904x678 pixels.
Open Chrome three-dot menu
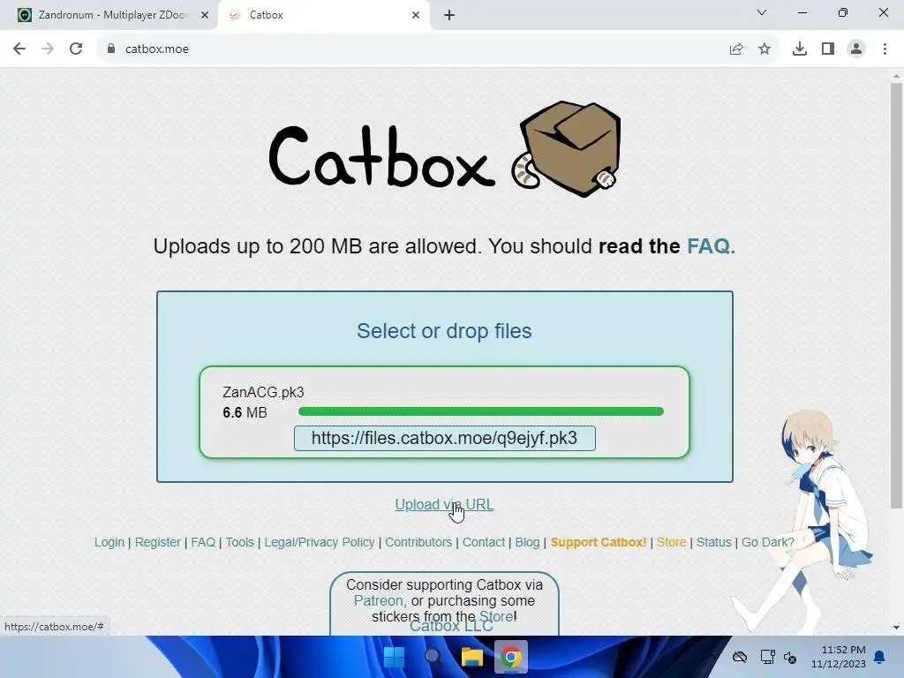point(885,49)
